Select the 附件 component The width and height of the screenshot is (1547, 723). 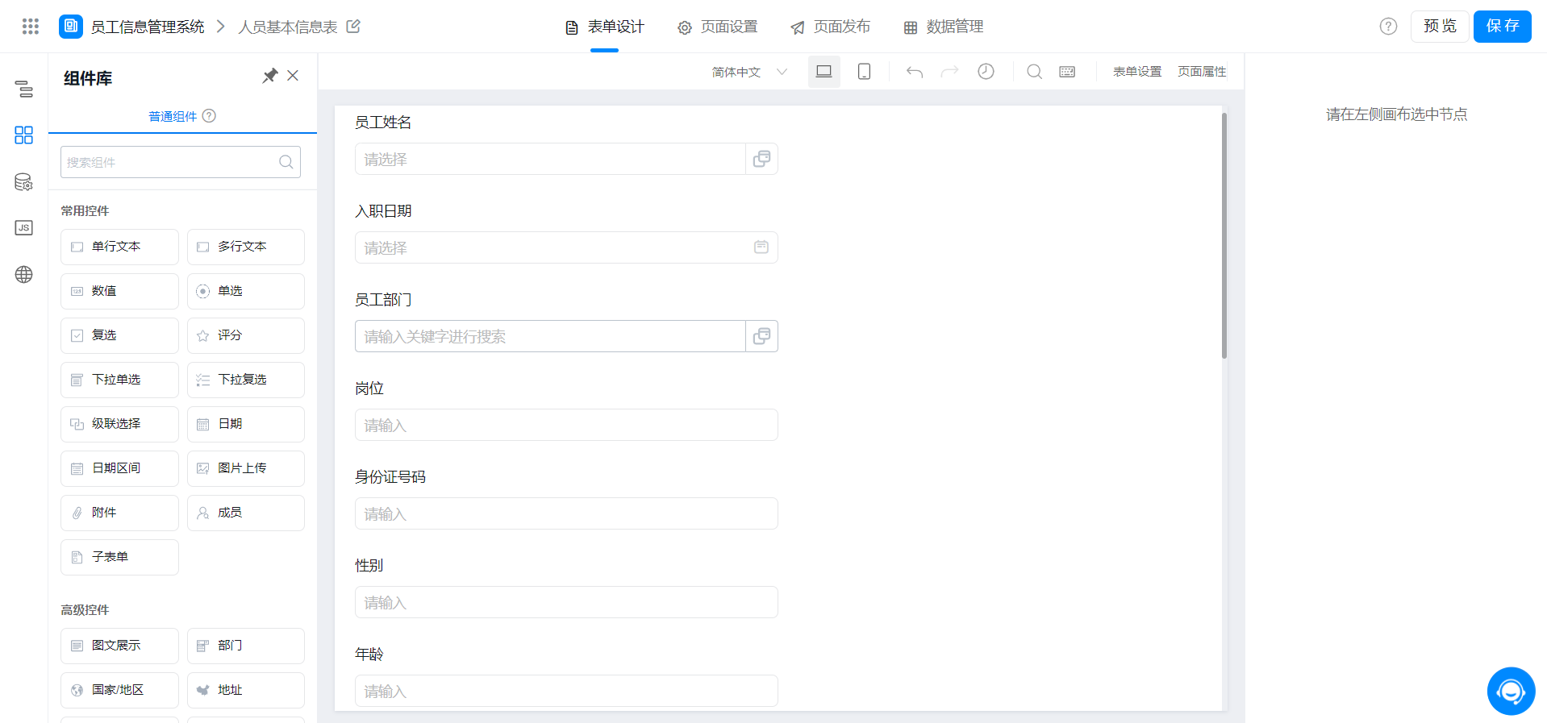point(119,513)
